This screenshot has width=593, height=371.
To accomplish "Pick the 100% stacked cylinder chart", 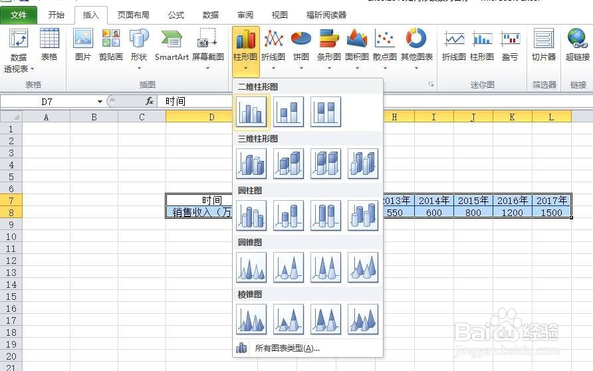I will [325, 215].
